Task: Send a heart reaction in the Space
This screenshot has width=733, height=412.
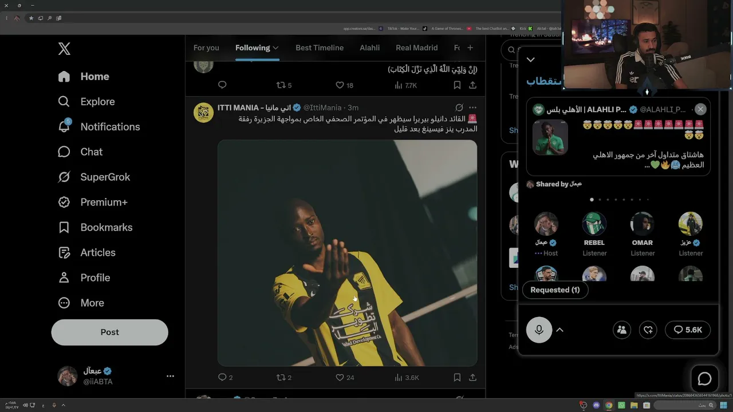Action: coord(648,330)
